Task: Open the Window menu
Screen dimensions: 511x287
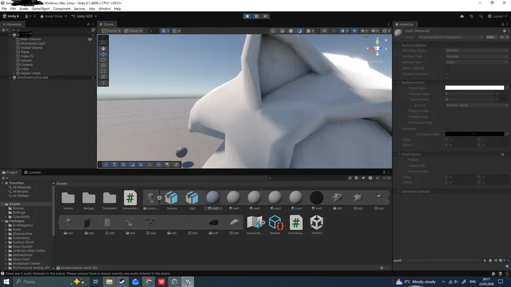Action: pyautogui.click(x=104, y=9)
